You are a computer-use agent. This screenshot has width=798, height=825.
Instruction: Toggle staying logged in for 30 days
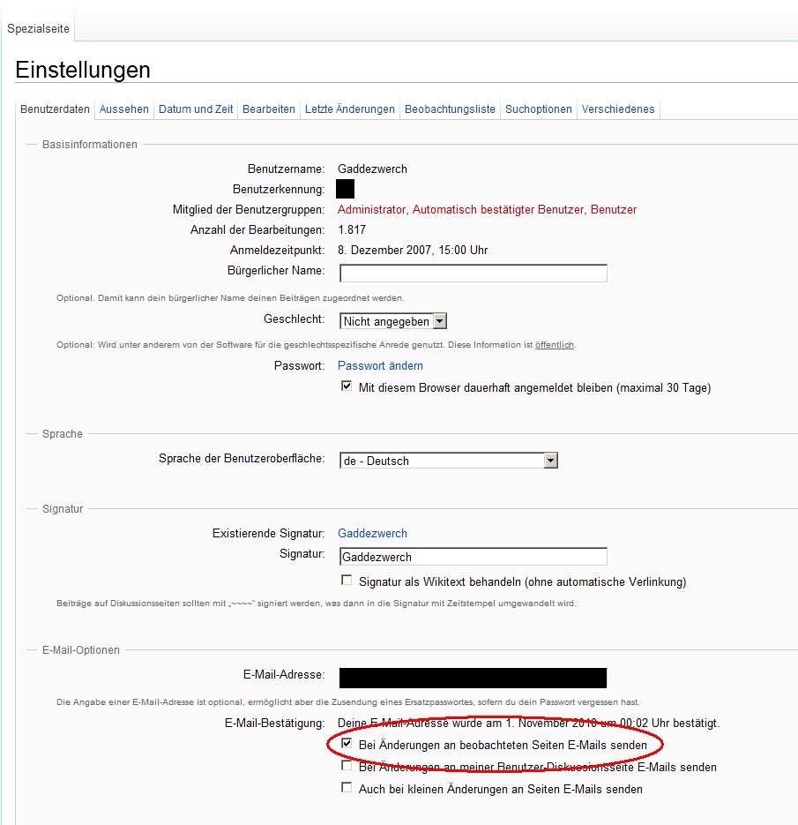[x=347, y=387]
